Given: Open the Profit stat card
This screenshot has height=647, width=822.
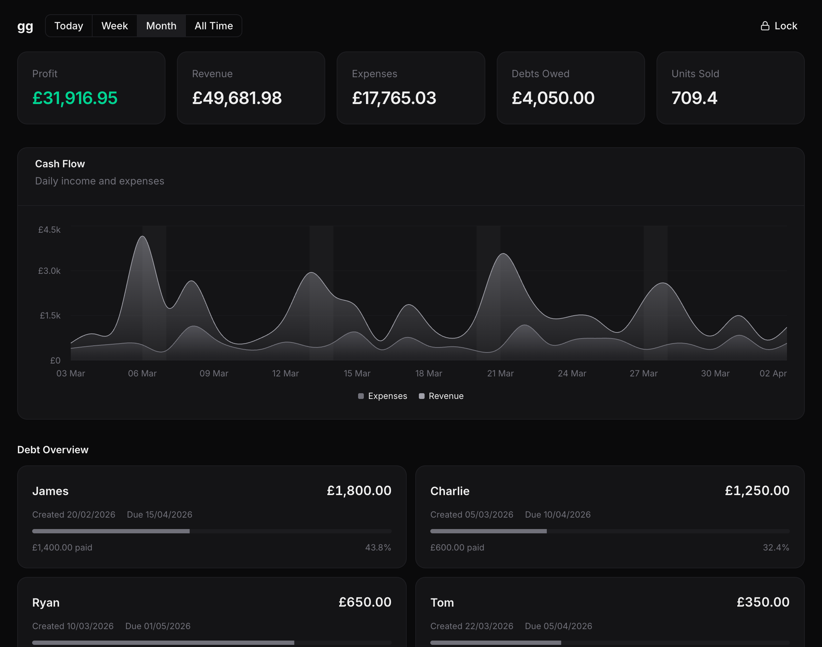Looking at the screenshot, I should [x=91, y=88].
